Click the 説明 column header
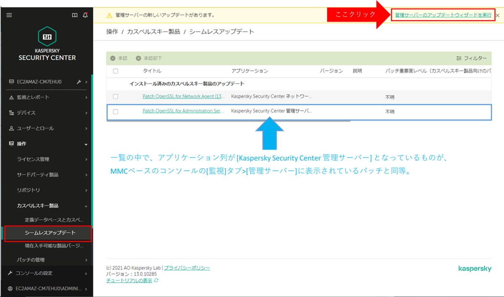Image resolution: width=504 pixels, height=297 pixels. [357, 71]
